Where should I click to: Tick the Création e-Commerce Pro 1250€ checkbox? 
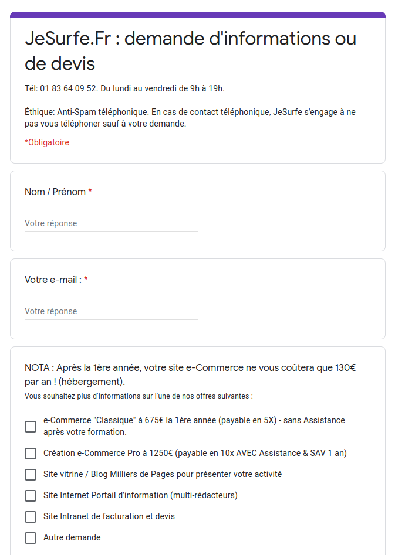coord(31,454)
